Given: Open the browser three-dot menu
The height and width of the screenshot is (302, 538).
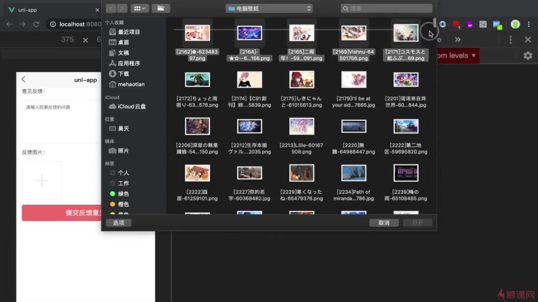Looking at the screenshot, I should (529, 24).
